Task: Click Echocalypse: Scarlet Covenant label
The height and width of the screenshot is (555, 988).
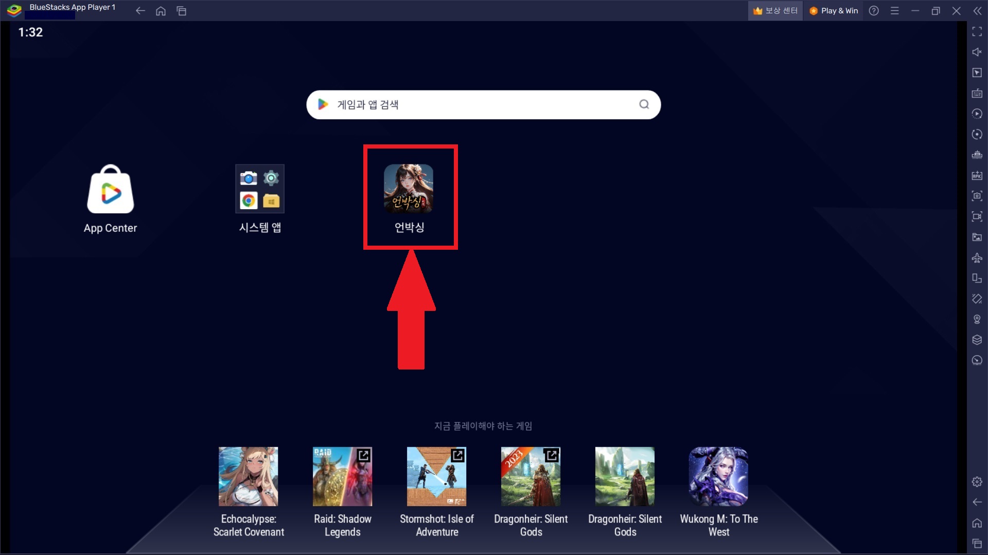Action: point(249,525)
